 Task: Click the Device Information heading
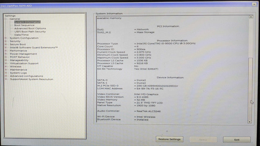click(170, 77)
